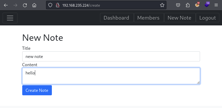Go to the browser home page
Viewport: 222px width, 108px height.
click(34, 5)
